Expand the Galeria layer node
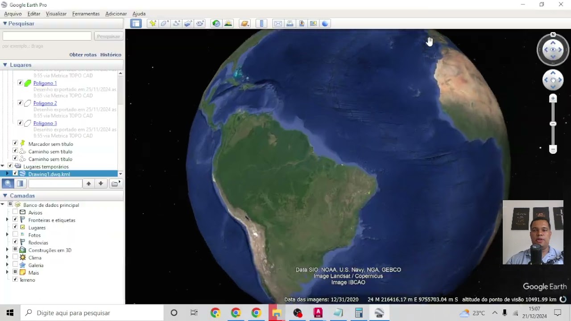The width and height of the screenshot is (571, 321). pyautogui.click(x=7, y=265)
